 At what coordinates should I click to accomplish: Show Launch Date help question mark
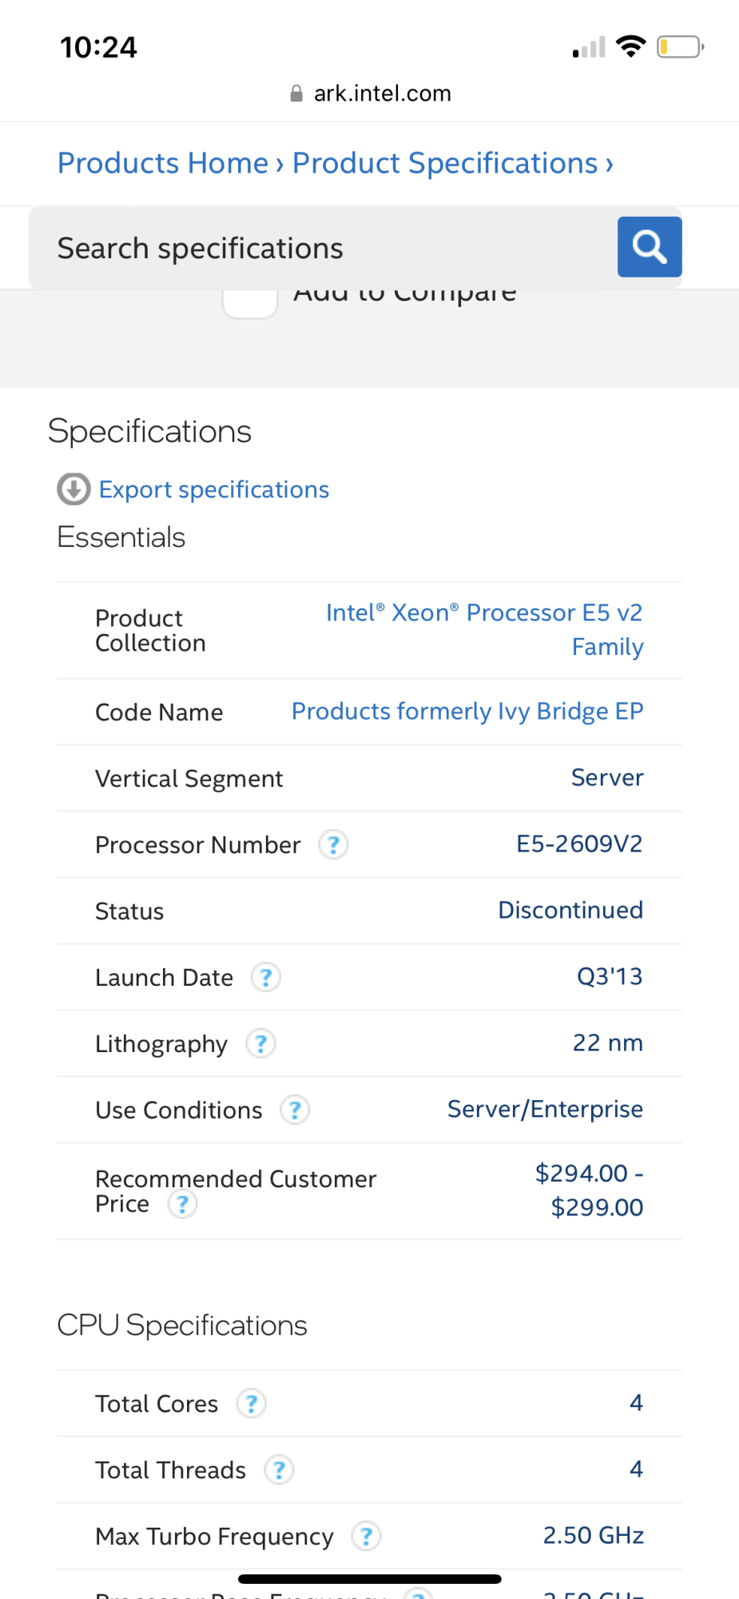(x=265, y=977)
